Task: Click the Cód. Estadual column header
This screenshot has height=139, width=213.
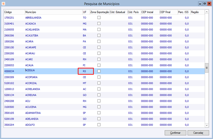Action: [118, 12]
